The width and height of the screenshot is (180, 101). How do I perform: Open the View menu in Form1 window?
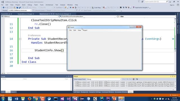pyautogui.click(x=79, y=30)
